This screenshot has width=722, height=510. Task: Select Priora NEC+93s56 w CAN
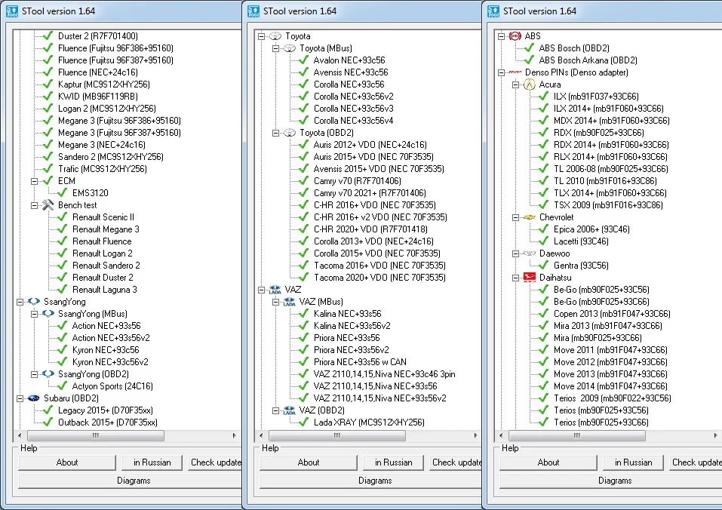click(x=360, y=362)
